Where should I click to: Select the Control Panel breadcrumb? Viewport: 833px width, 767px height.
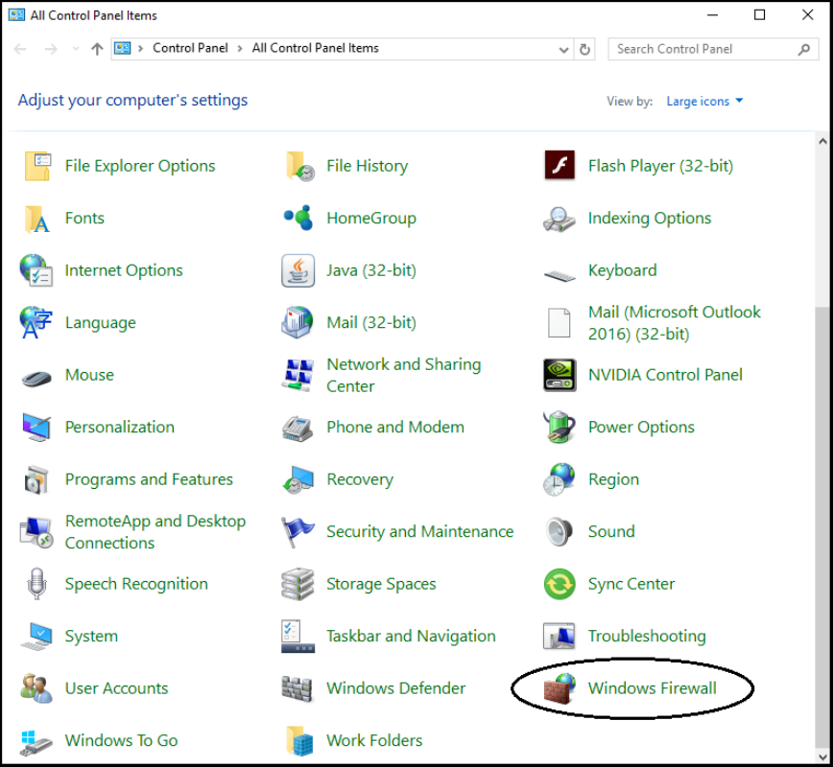pyautogui.click(x=190, y=48)
